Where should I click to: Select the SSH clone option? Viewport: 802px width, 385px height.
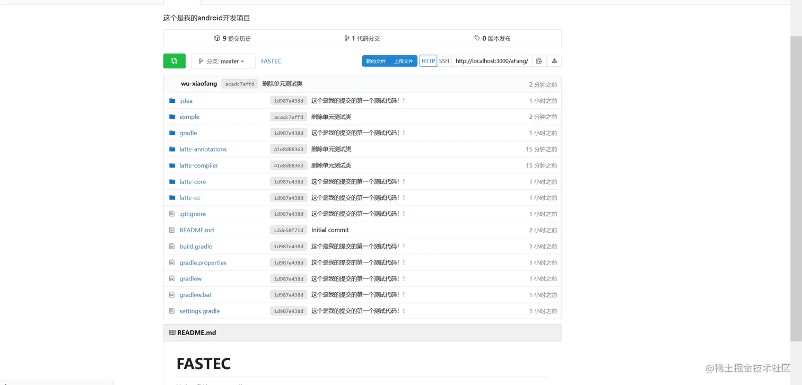click(x=444, y=61)
